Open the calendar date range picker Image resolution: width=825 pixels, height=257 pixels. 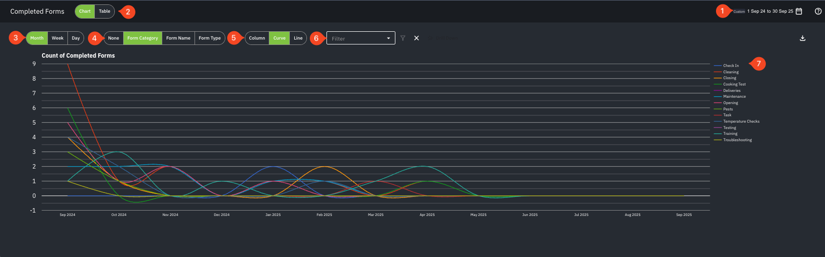[799, 11]
